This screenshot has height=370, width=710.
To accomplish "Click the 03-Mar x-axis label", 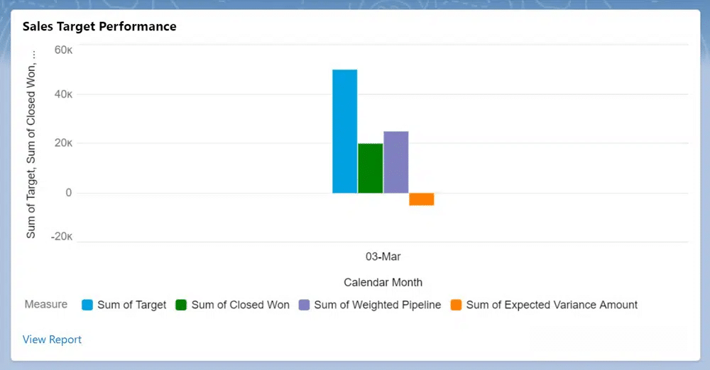I will click(x=383, y=257).
